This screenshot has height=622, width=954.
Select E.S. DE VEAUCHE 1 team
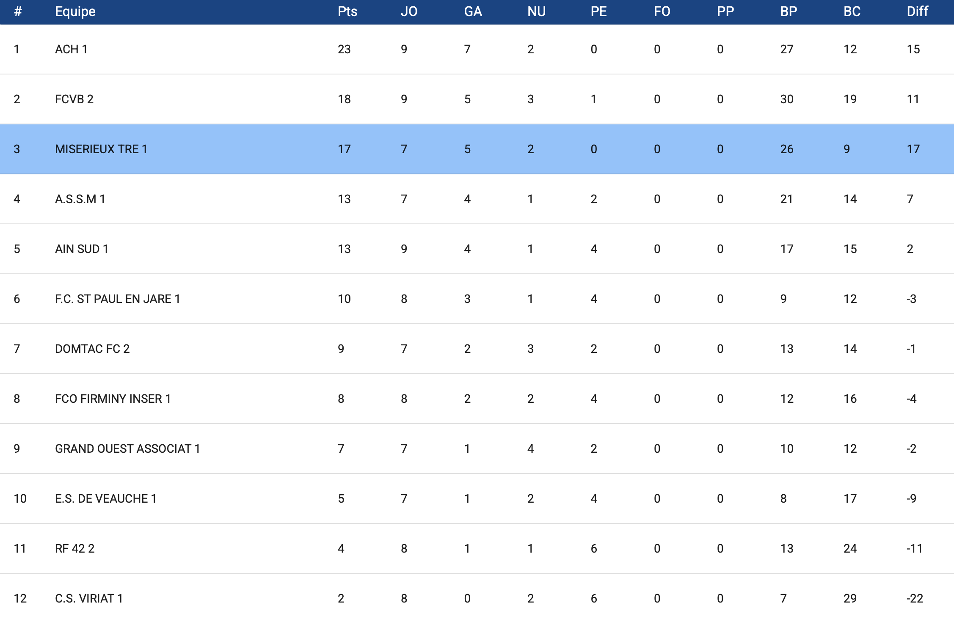[106, 499]
